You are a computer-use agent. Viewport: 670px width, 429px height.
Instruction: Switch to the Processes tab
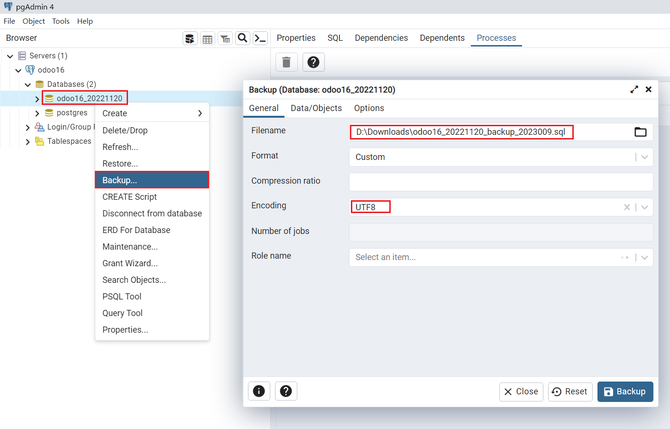point(496,38)
